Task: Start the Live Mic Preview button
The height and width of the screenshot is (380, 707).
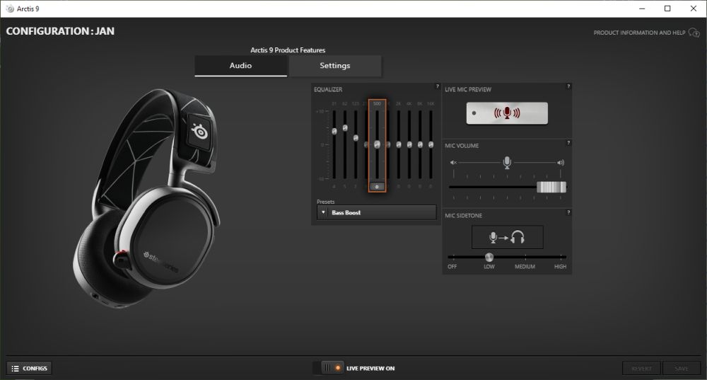Action: pos(507,113)
